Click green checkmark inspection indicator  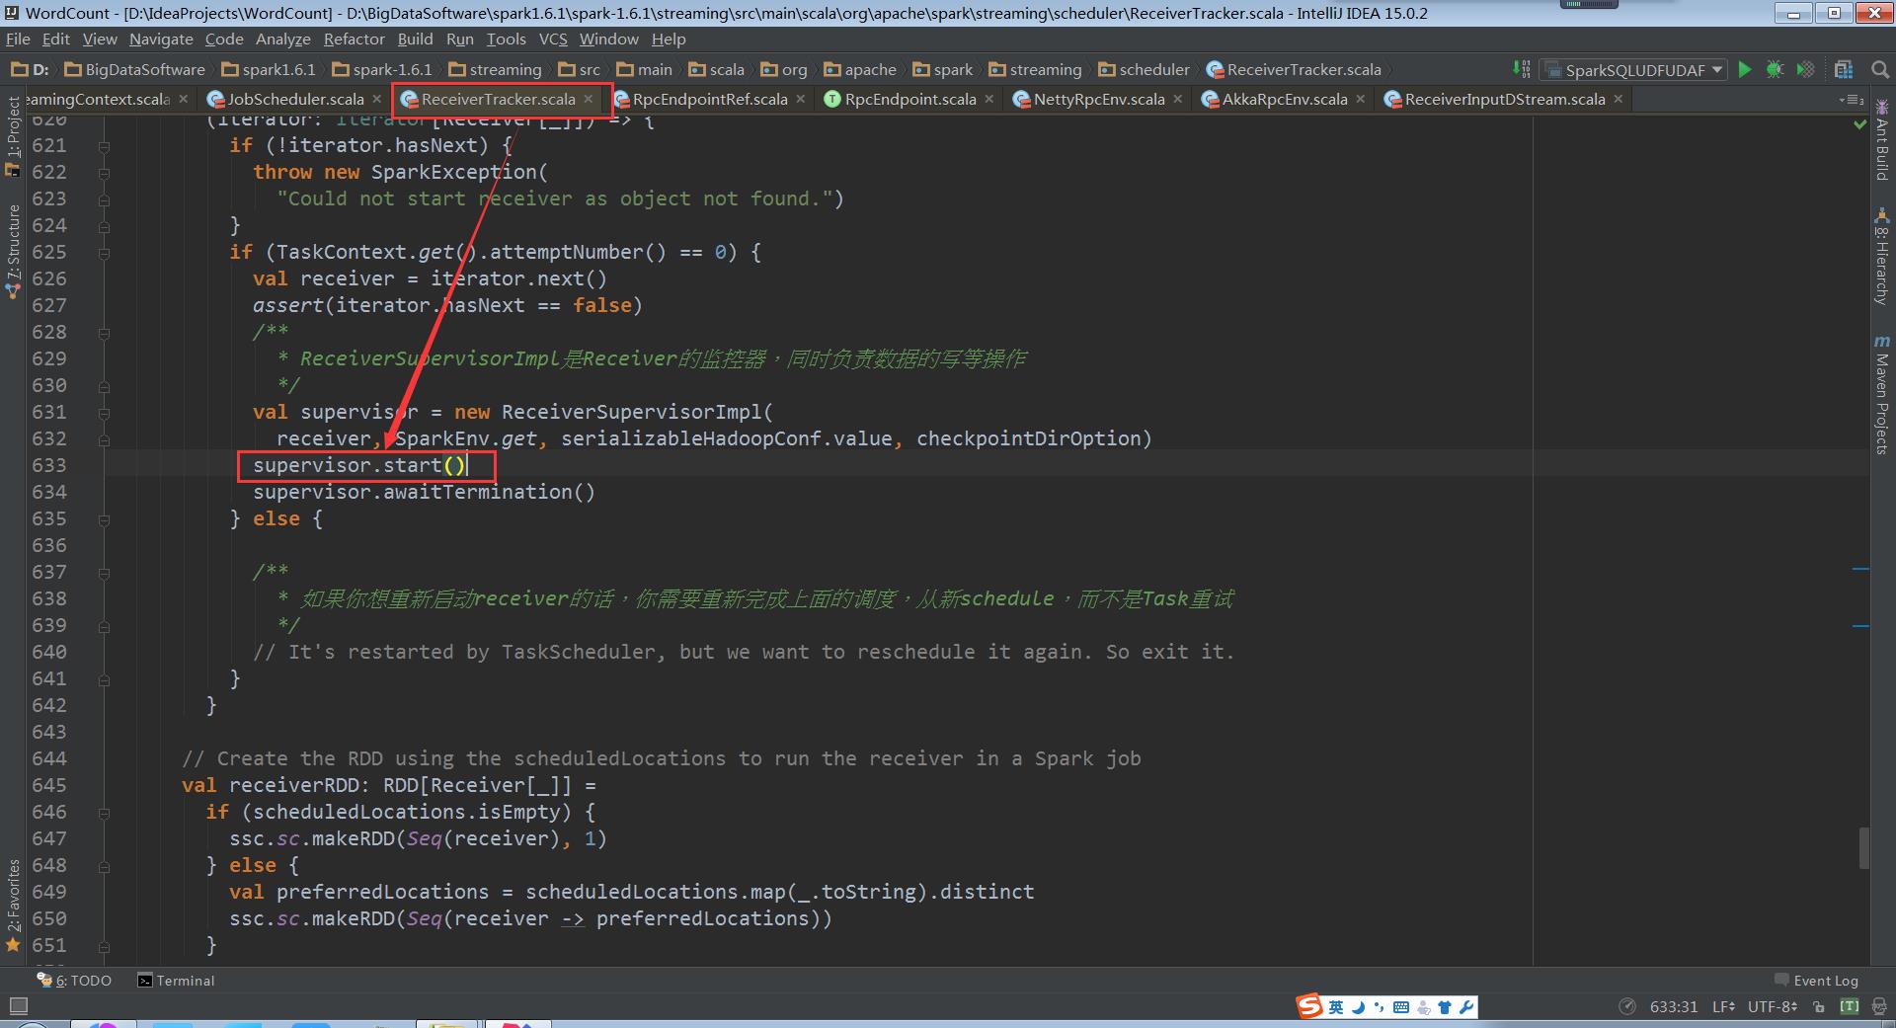tap(1859, 124)
